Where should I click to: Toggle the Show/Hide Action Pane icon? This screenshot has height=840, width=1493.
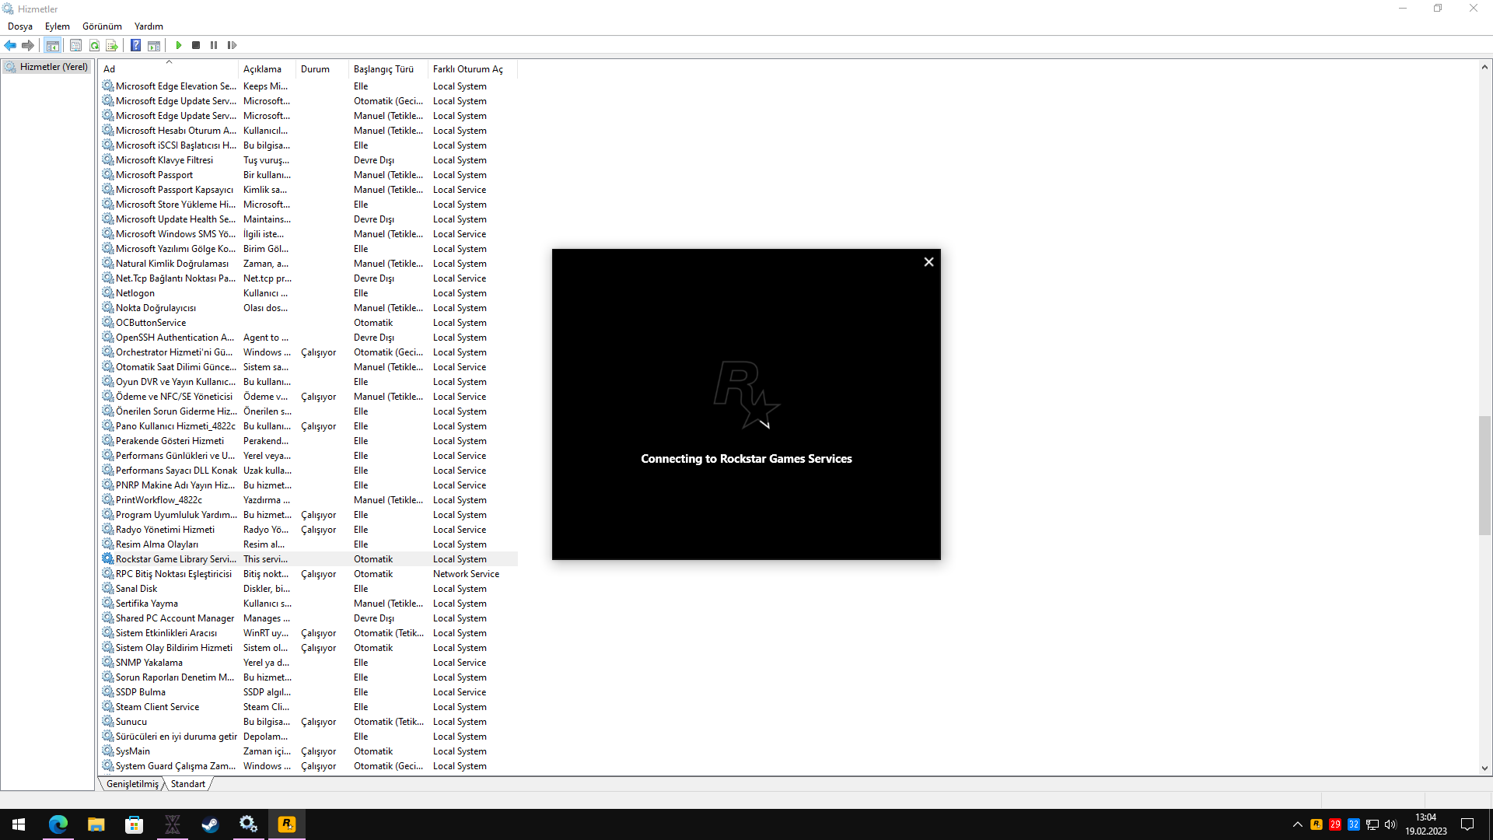click(154, 45)
